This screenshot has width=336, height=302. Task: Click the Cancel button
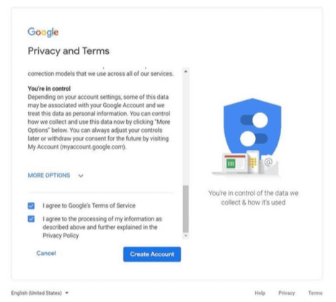click(x=46, y=253)
